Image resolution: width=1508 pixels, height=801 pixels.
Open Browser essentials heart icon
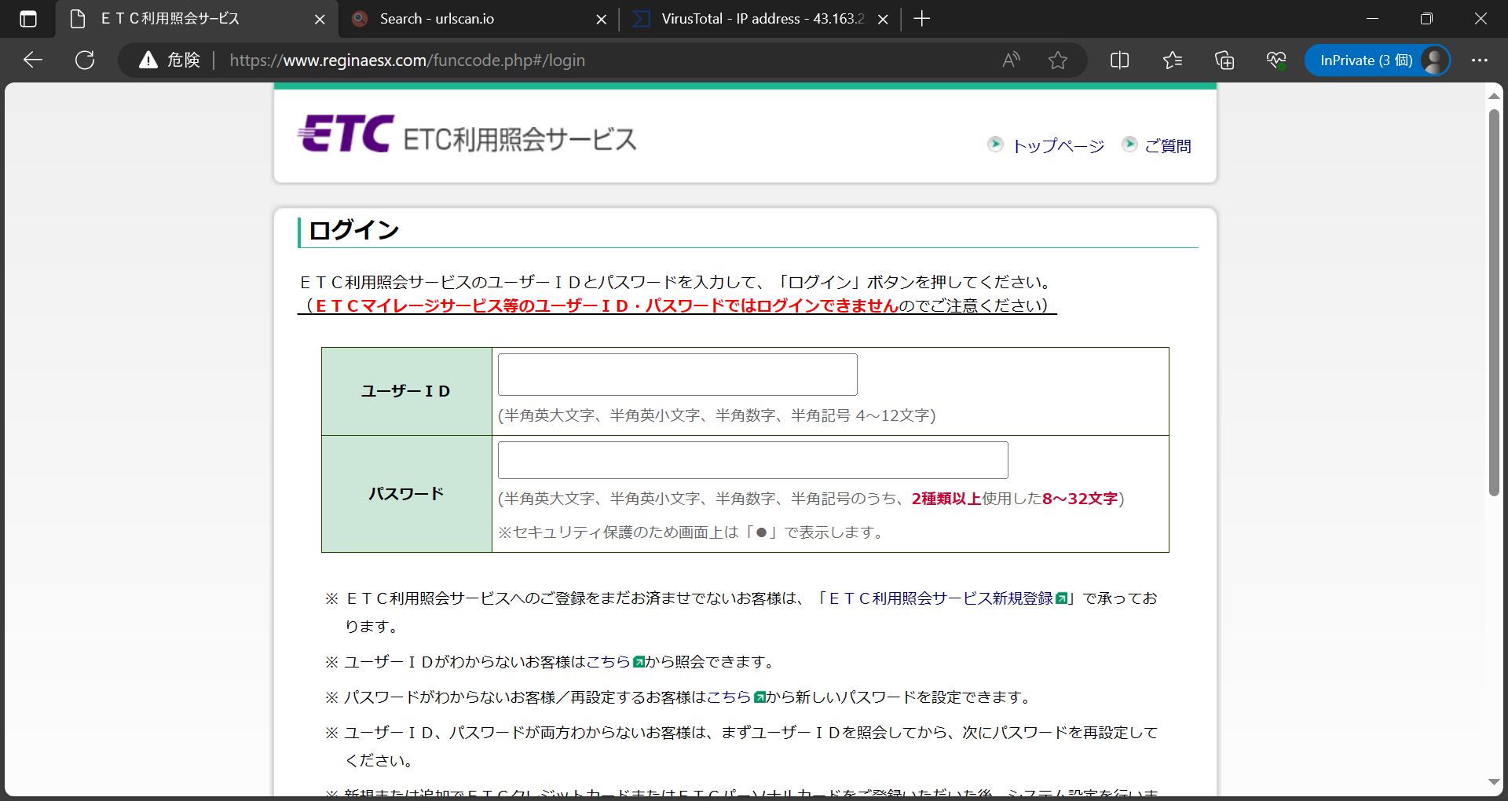[1276, 60]
